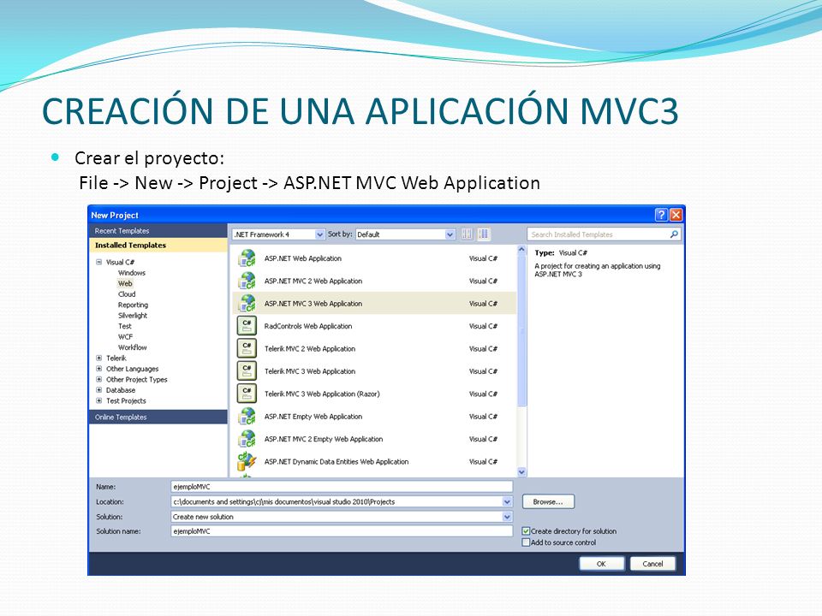822x616 pixels.
Task: Select the Test category under Visual C#
Action: tap(125, 326)
